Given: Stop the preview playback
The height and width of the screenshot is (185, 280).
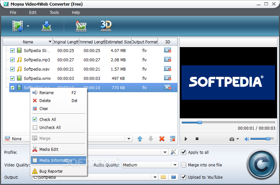Looking at the screenshot, I should tap(197, 139).
